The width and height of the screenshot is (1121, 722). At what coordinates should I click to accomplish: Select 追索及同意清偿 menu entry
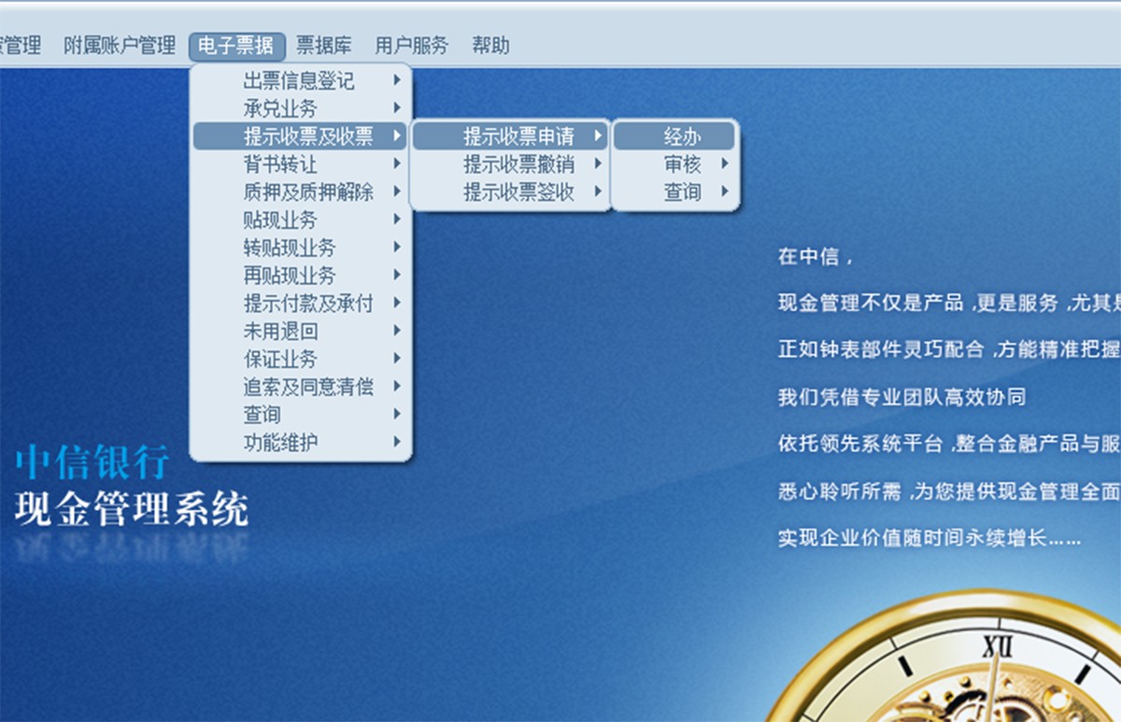(x=300, y=387)
